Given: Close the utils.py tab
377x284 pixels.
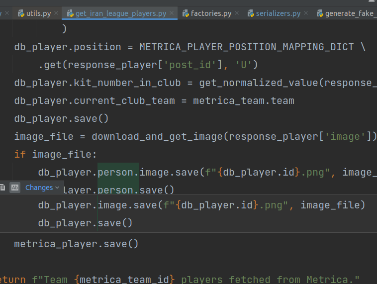Looking at the screenshot, I should [x=56, y=13].
